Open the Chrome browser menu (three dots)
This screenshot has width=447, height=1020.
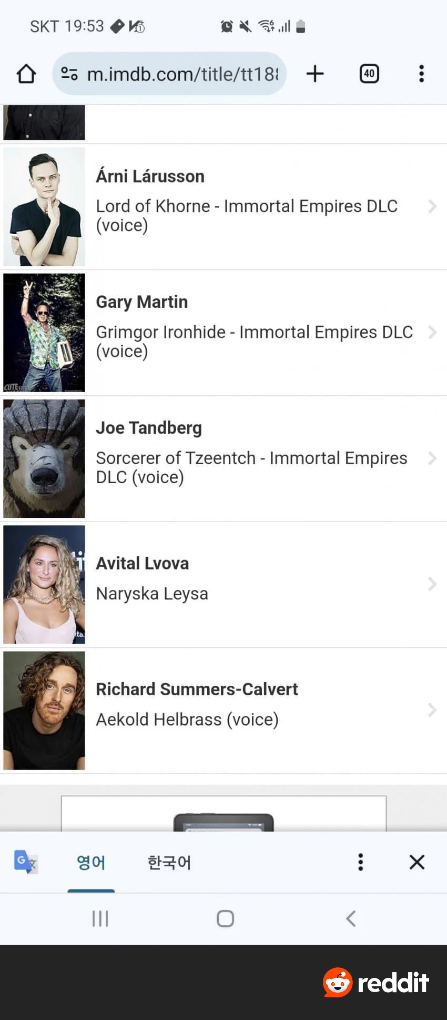pos(421,74)
